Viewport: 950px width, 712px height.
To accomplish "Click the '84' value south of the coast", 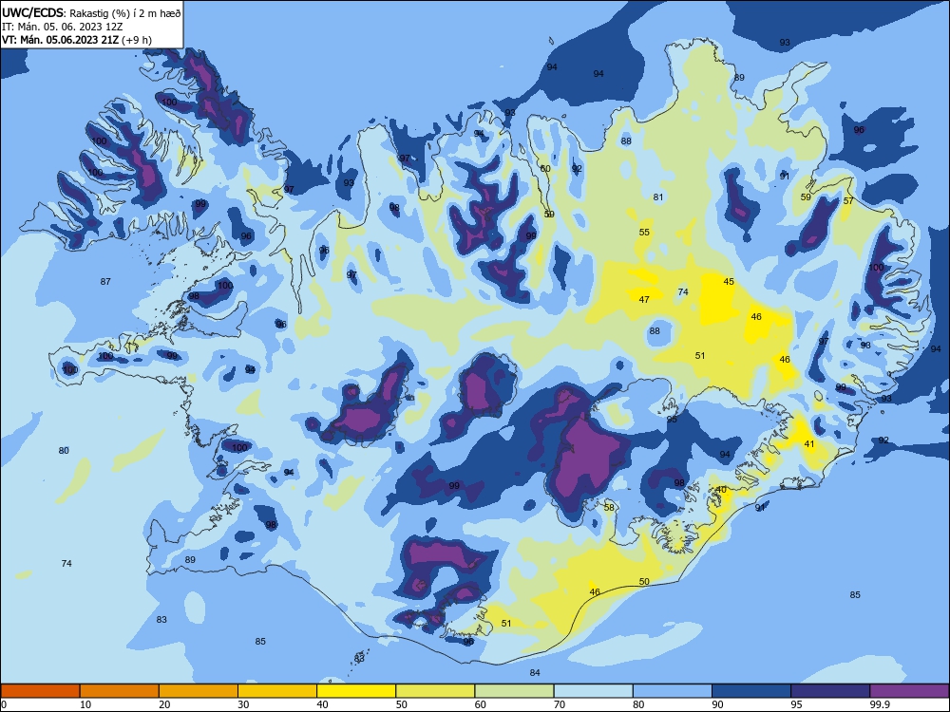I will pos(534,672).
